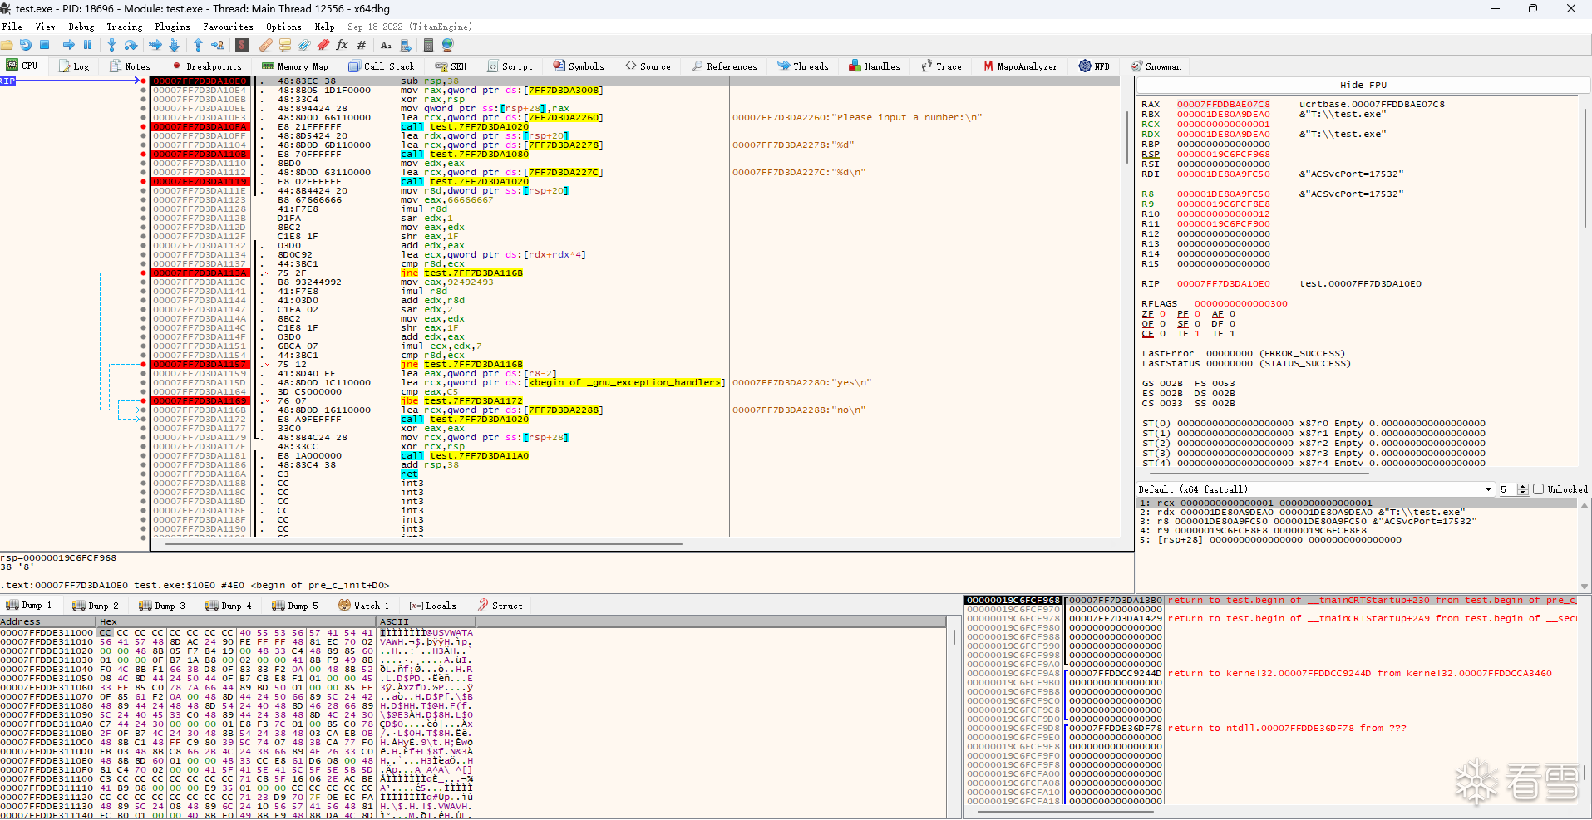Click the Step Into arrow icon
This screenshot has width=1592, height=820.
(x=111, y=45)
